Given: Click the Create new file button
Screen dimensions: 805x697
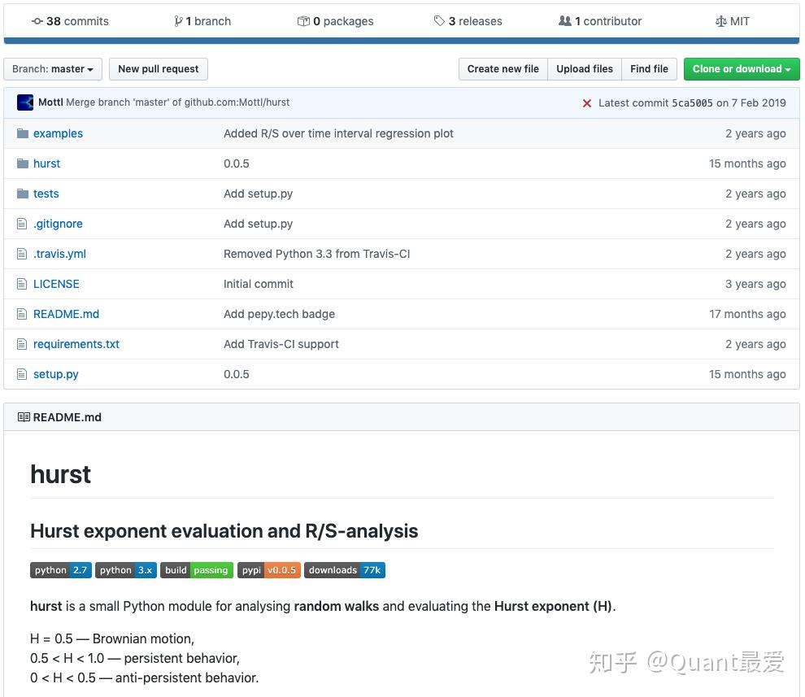Looking at the screenshot, I should pyautogui.click(x=503, y=69).
